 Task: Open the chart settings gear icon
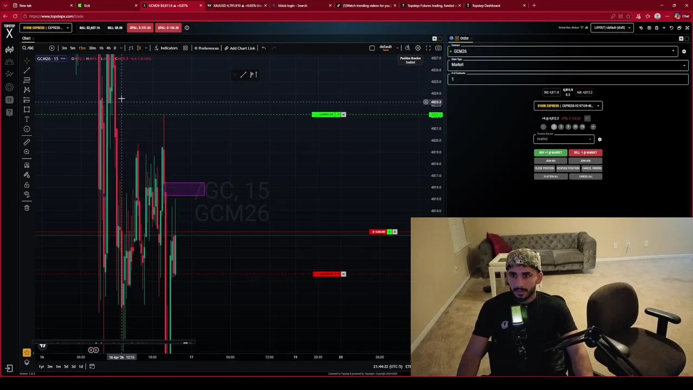pos(417,48)
